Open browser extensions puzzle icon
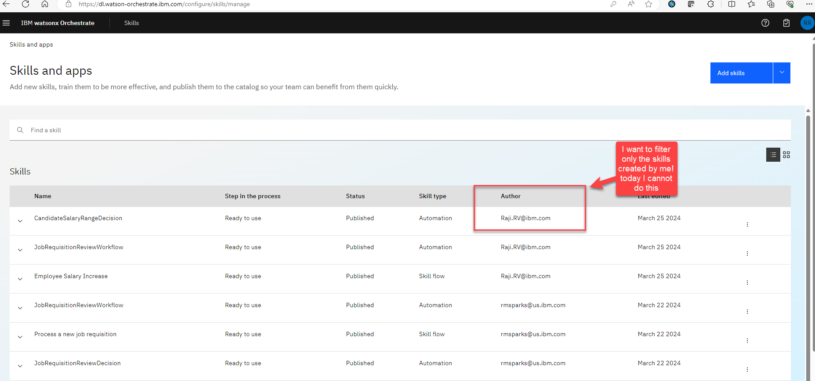The width and height of the screenshot is (815, 381). point(710,4)
